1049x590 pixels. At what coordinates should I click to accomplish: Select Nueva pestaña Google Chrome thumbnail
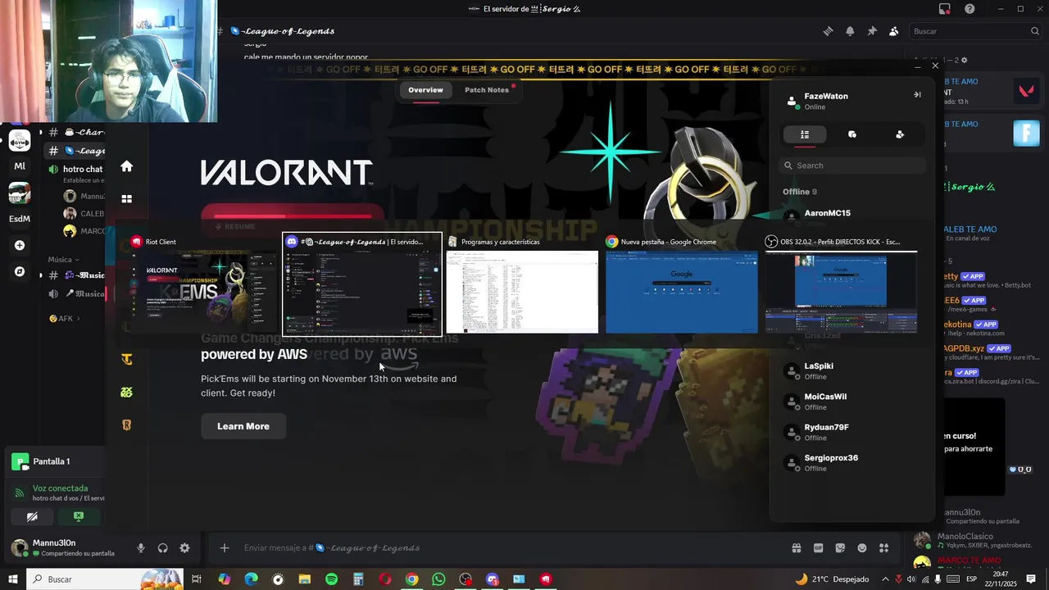(682, 284)
